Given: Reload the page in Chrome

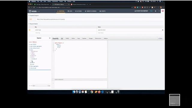Looking at the screenshot, I should tap(34, 7).
